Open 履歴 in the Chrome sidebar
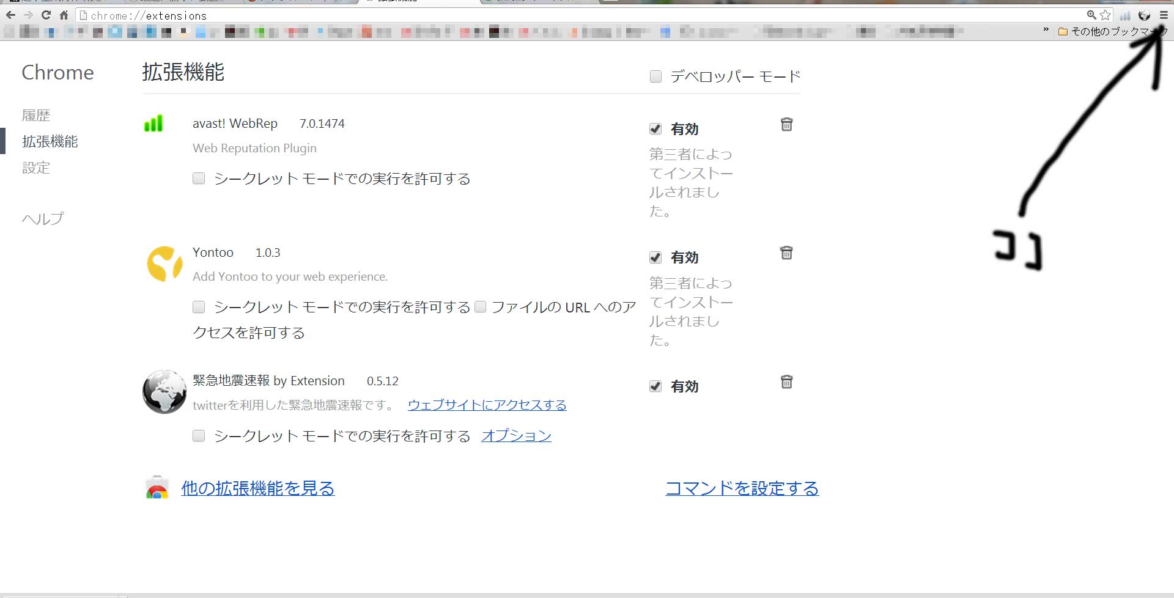The width and height of the screenshot is (1174, 598). [x=36, y=115]
